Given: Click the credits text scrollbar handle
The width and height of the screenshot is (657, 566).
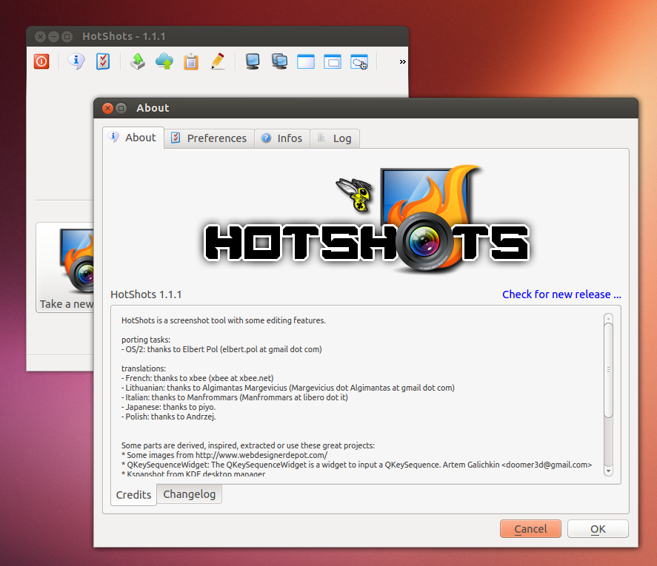Looking at the screenshot, I should (x=608, y=370).
